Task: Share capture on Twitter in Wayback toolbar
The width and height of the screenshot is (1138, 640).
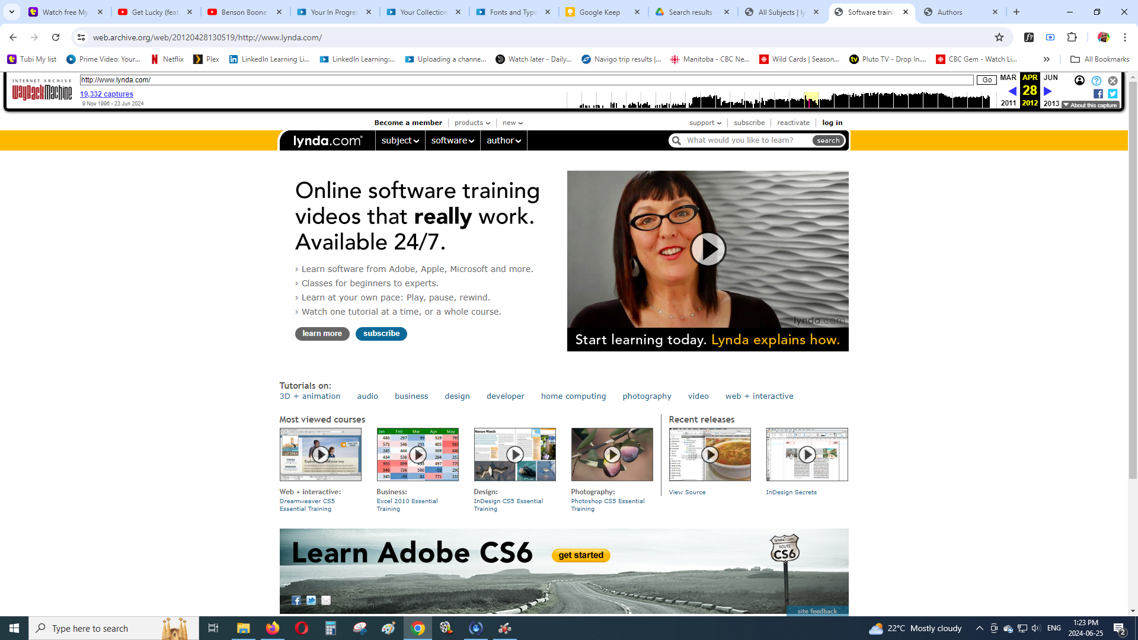Action: (1113, 94)
